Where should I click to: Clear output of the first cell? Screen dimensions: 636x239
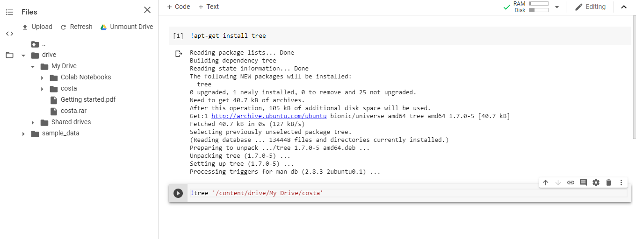[178, 54]
